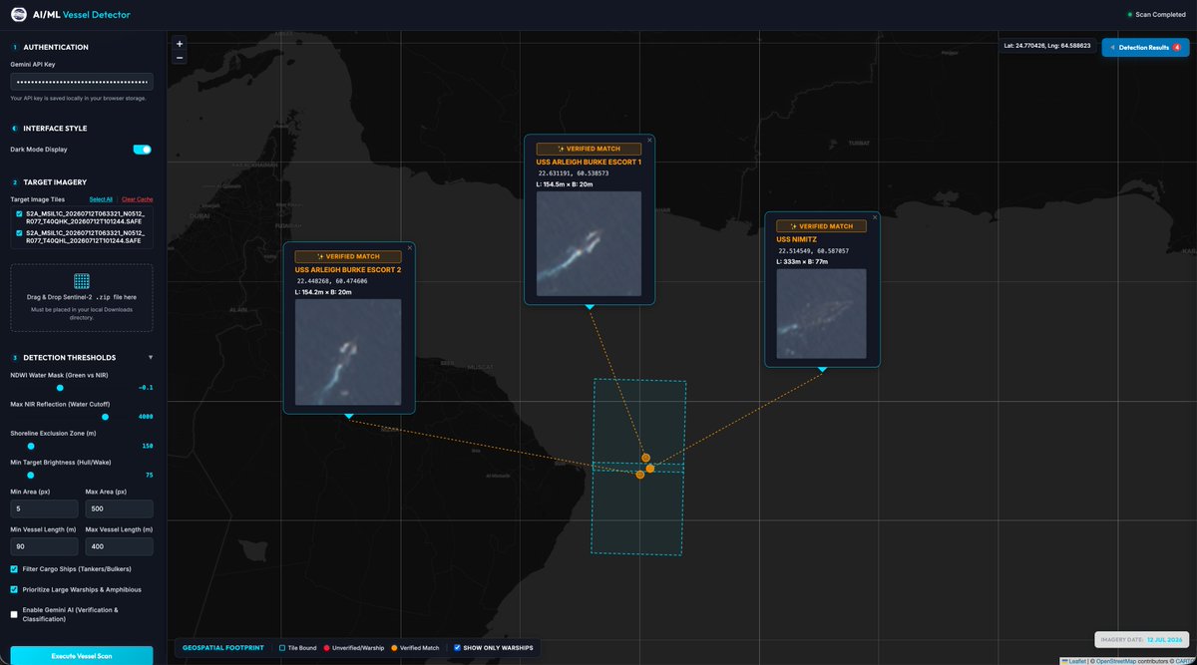Collapse the Detection Thresholds section arrow
Screen dimensions: 1197x665
click(x=151, y=357)
